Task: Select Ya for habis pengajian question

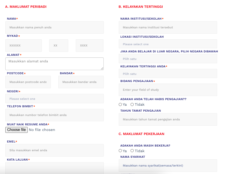Action: point(121,104)
